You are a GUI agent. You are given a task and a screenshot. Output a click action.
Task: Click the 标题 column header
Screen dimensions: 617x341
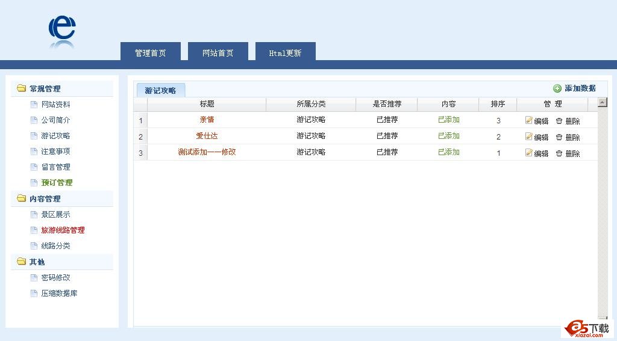(x=207, y=104)
